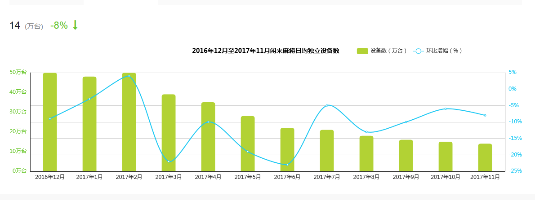Click the blue line point above 2017年7月
535x200 pixels.
click(327, 105)
